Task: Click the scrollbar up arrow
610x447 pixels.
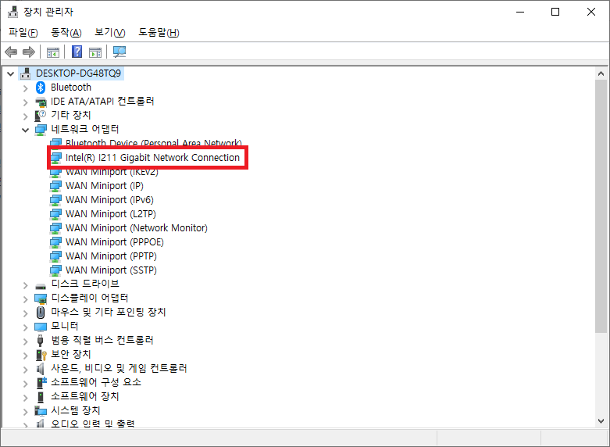Action: point(601,73)
